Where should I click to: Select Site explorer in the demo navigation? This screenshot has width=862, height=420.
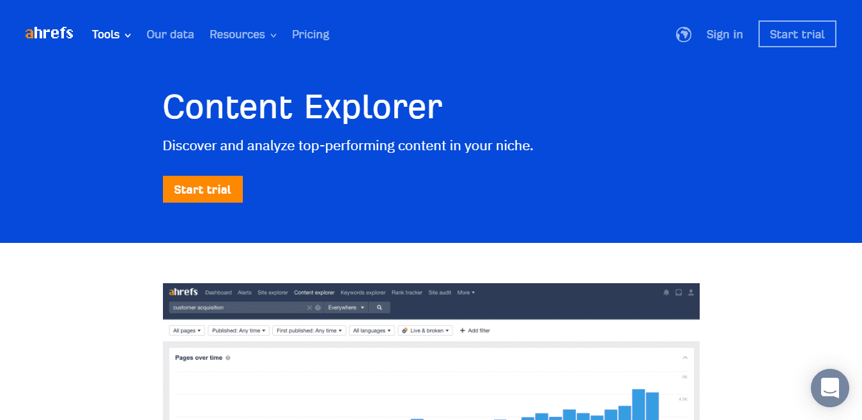(273, 292)
